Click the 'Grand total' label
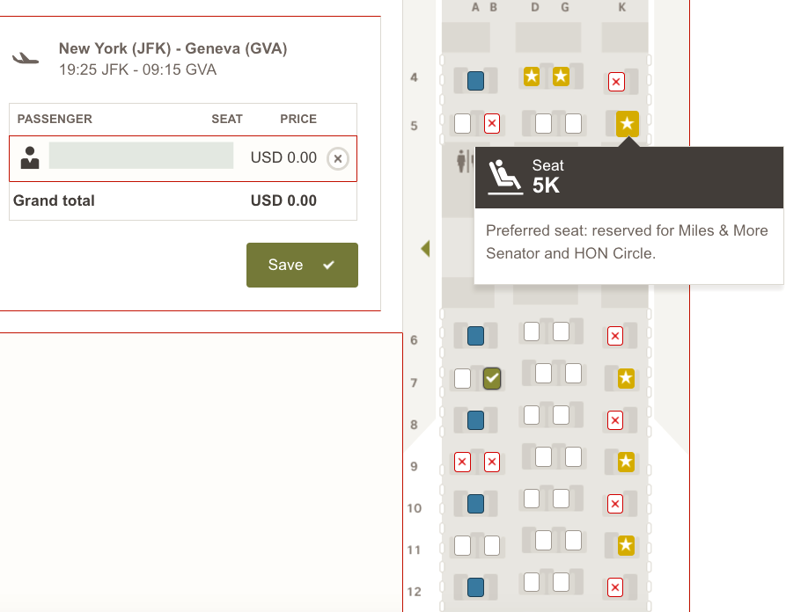The width and height of the screenshot is (786, 612). point(54,200)
